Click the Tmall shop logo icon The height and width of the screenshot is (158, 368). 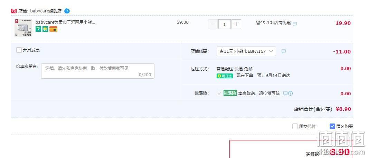(14, 11)
